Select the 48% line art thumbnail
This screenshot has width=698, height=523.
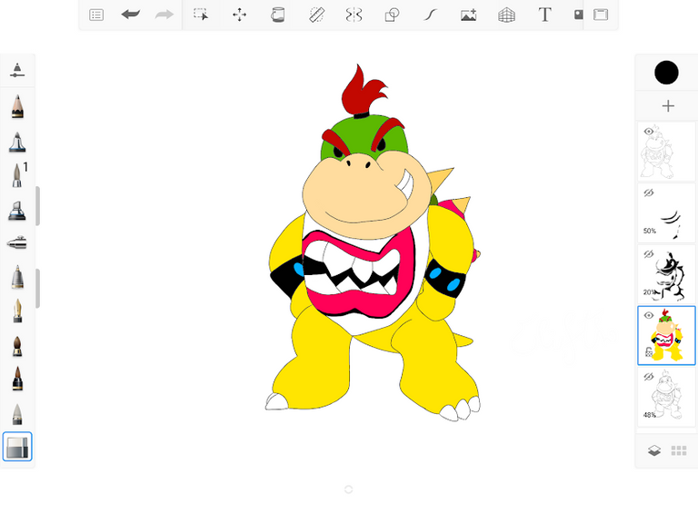666,397
